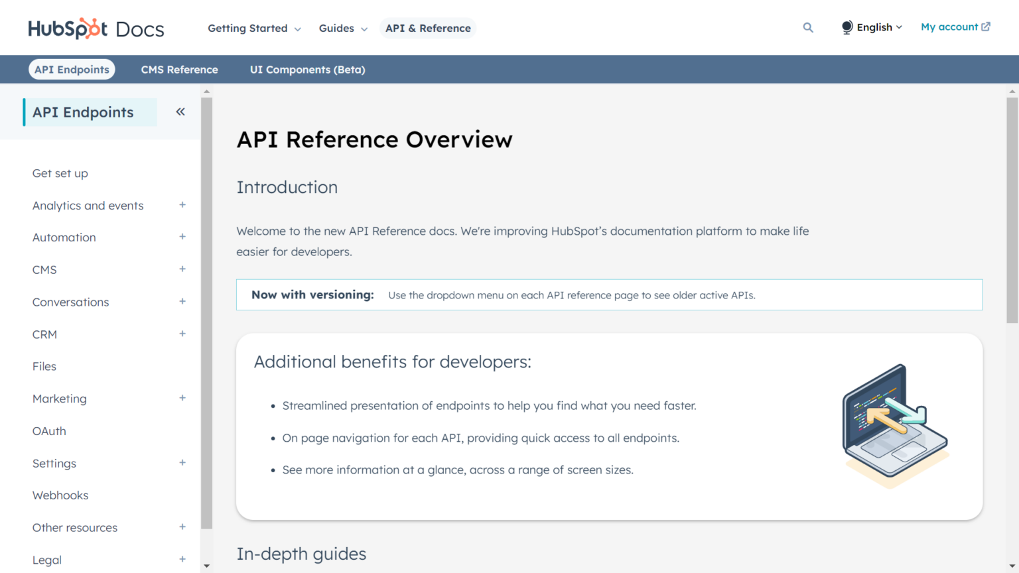
Task: Open the Guides dropdown menu
Action: click(343, 29)
